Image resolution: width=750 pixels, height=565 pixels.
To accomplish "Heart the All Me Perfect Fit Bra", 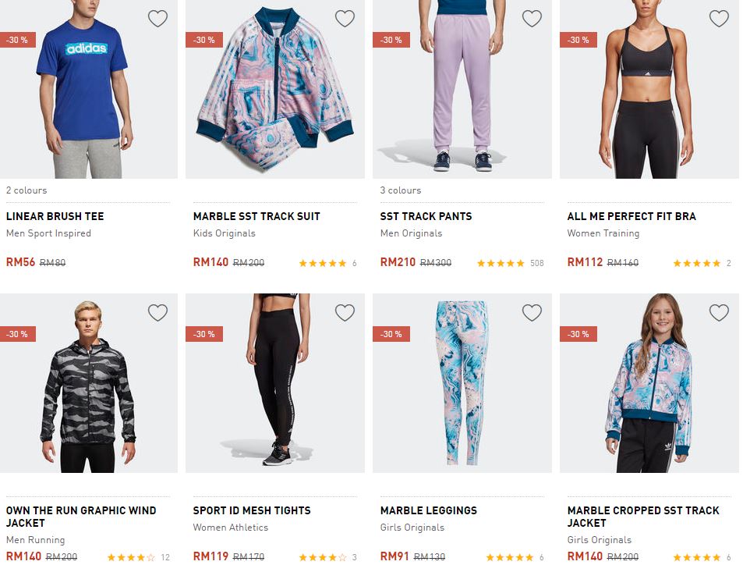I will 719,19.
